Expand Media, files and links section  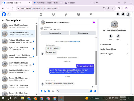[114, 49]
